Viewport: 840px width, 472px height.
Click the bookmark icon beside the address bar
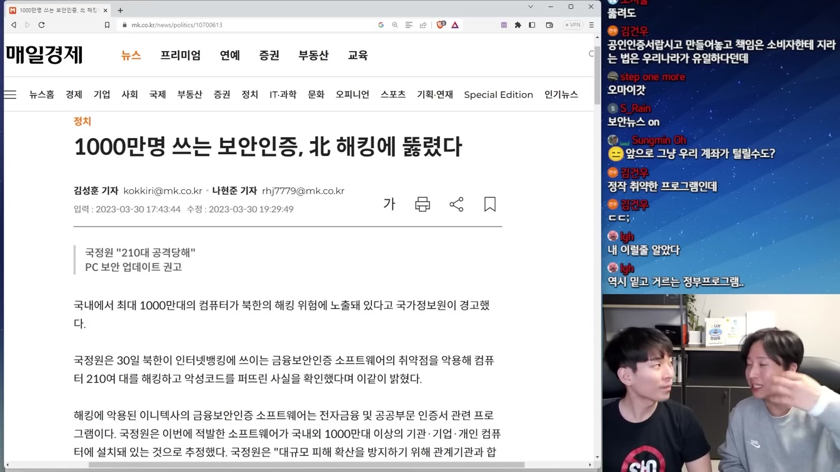pos(107,25)
